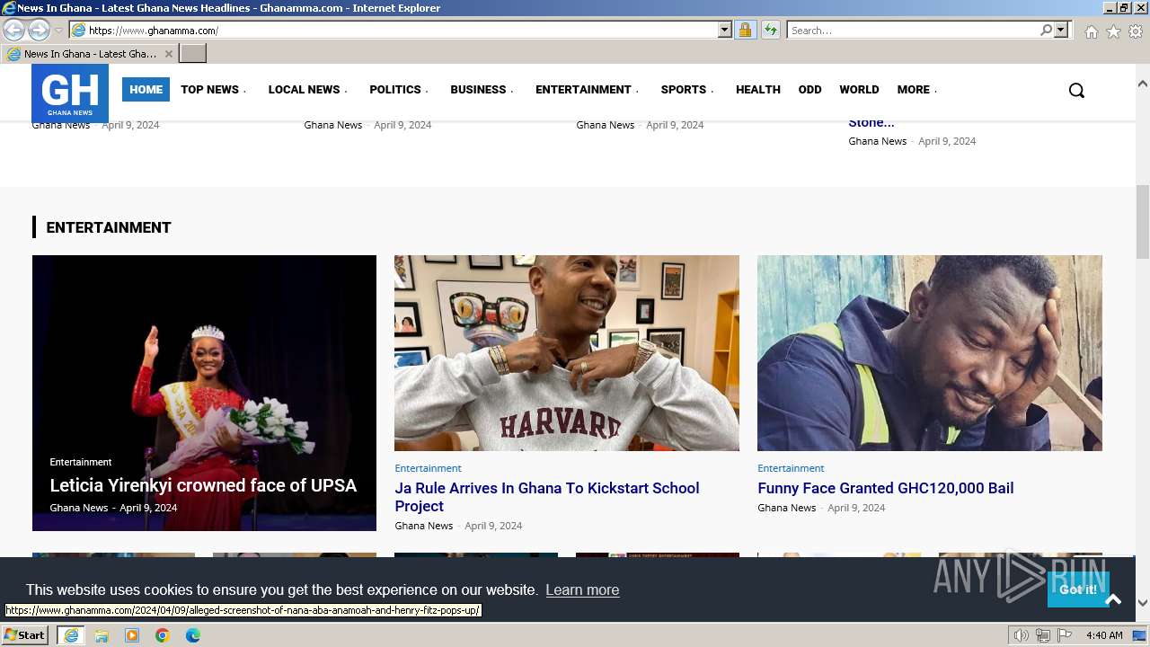Expand the search provider dropdown arrow

click(x=1061, y=30)
